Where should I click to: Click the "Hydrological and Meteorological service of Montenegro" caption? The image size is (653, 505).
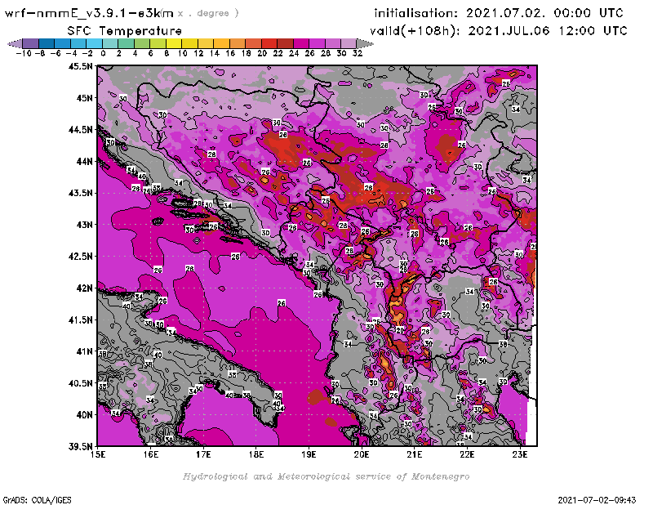click(x=326, y=476)
